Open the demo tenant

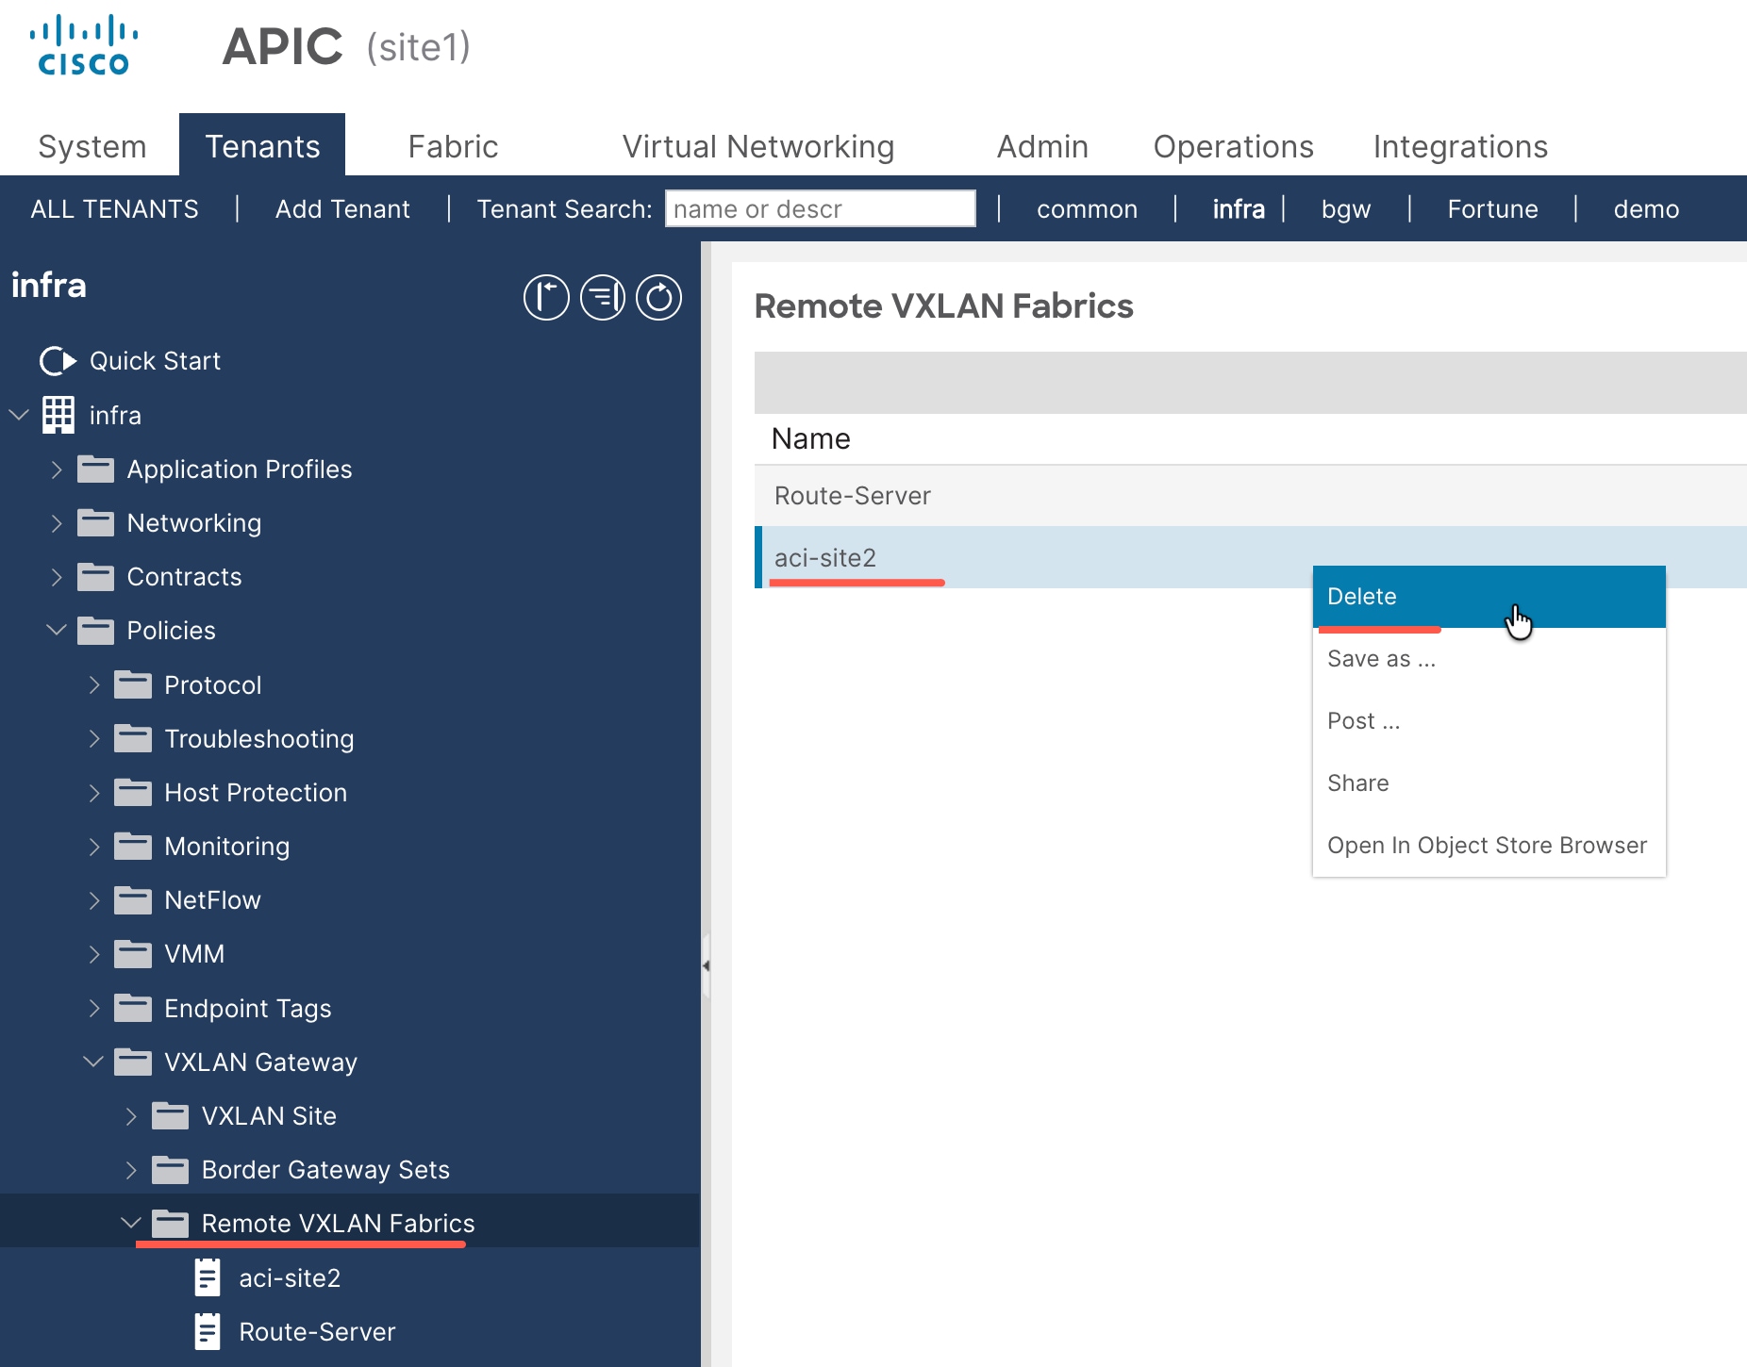click(x=1646, y=208)
